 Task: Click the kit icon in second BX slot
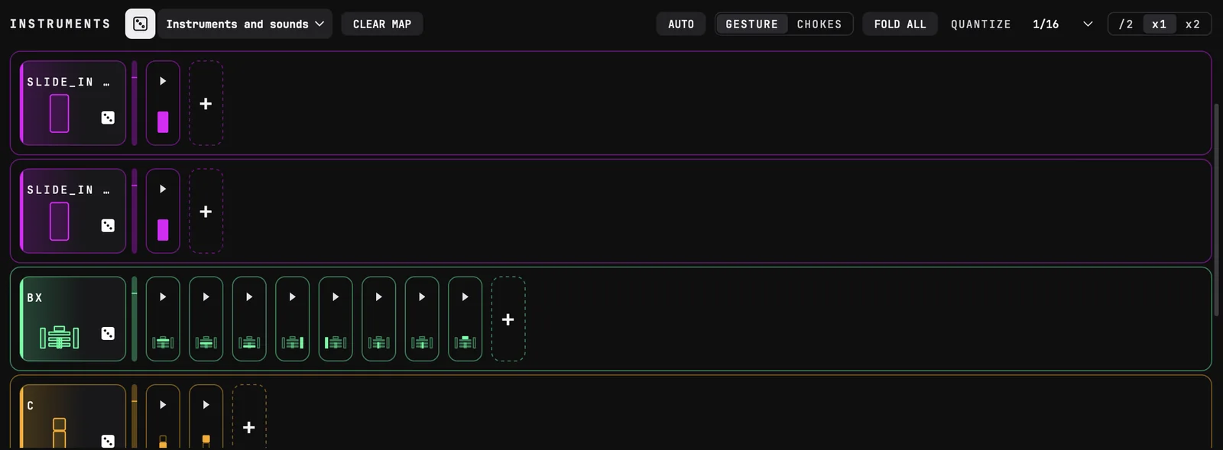pyautogui.click(x=206, y=342)
